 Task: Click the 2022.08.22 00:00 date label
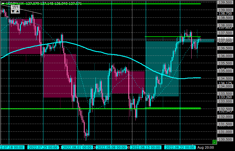pyautogui.click(x=180, y=148)
